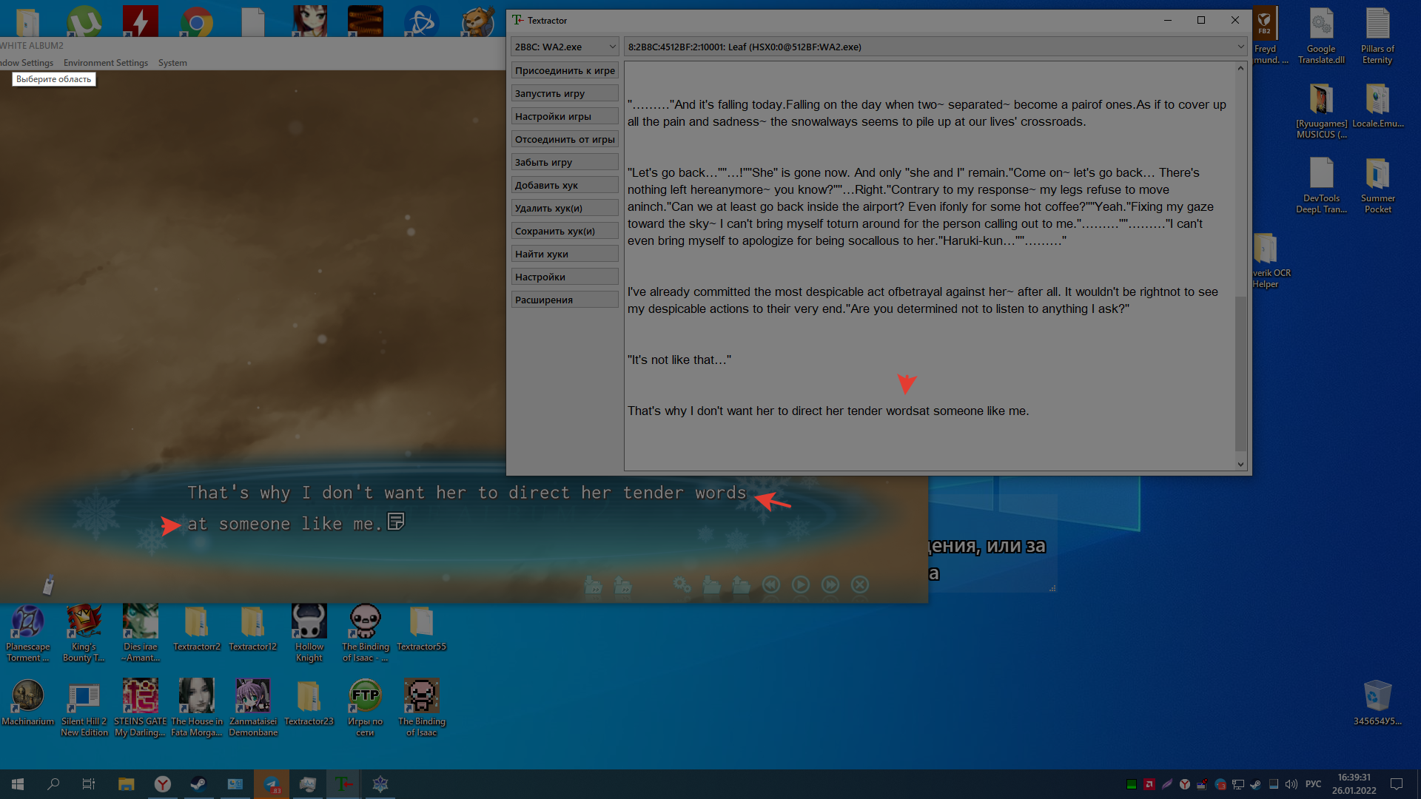Open 'Textractor55' desktop folder
The height and width of the screenshot is (799, 1421).
pyautogui.click(x=421, y=628)
